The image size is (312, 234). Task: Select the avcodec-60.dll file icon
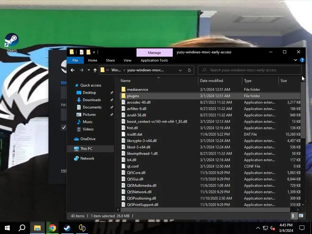(123, 102)
